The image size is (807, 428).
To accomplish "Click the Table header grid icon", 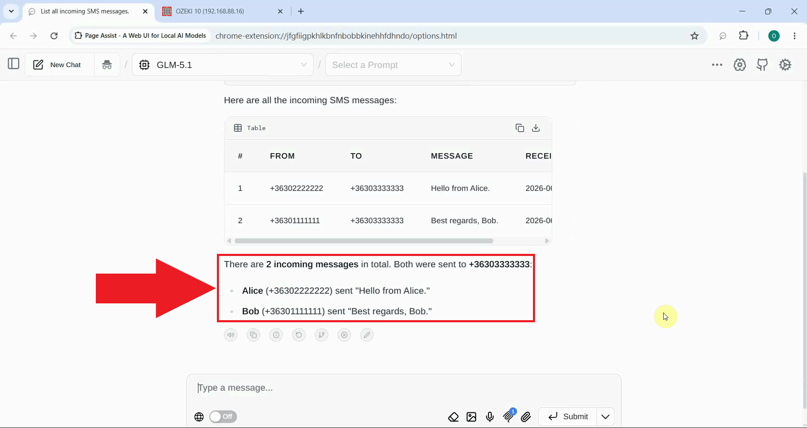I will 238,128.
